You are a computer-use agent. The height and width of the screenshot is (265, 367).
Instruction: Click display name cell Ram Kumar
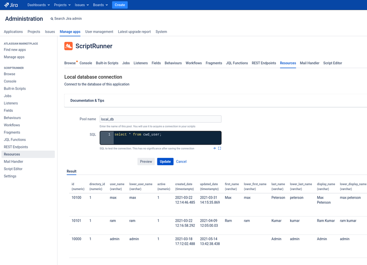click(326, 221)
